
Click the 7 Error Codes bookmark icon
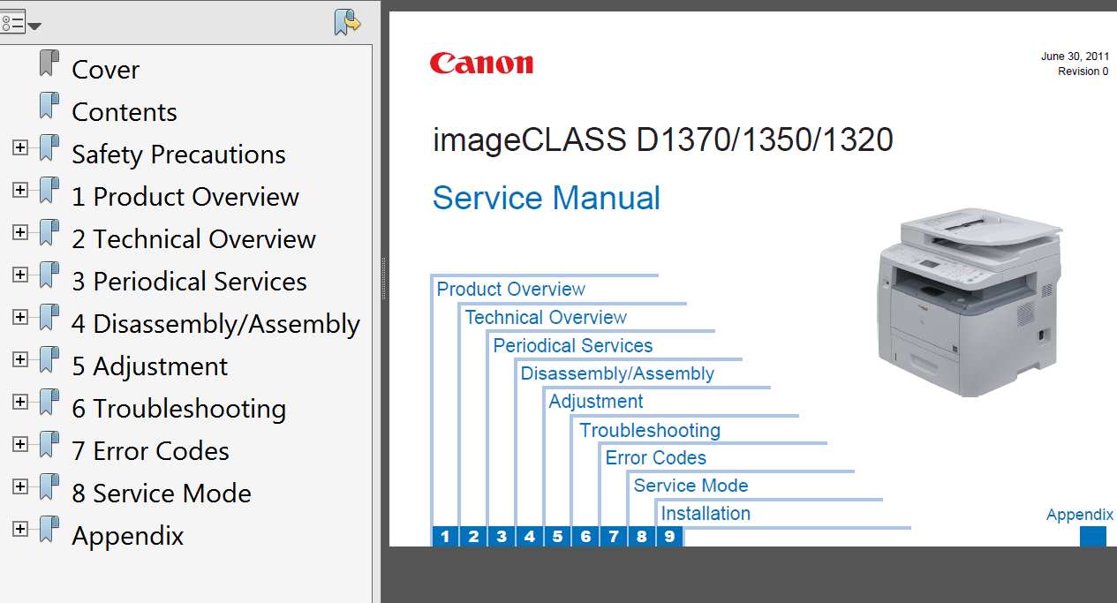point(49,446)
